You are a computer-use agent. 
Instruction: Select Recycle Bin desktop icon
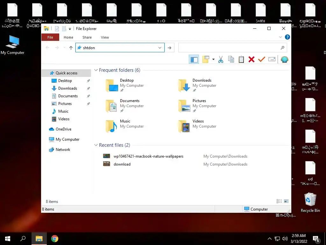(310, 202)
